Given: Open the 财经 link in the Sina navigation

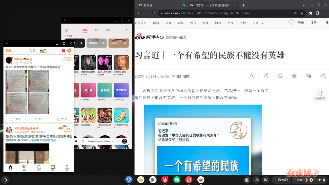Looking at the screenshot, I should [x=181, y=23].
